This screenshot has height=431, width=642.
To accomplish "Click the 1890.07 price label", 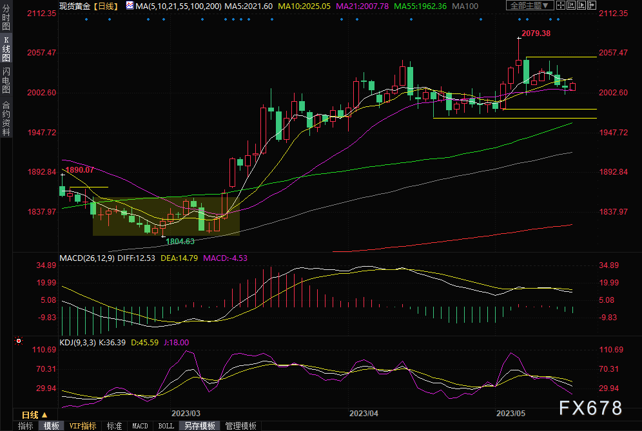I will 79,170.
